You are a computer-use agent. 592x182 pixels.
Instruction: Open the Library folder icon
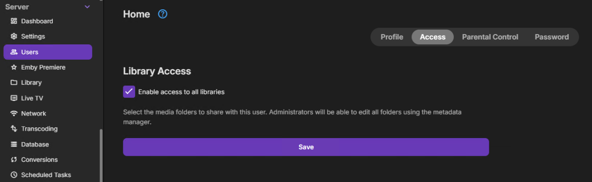pos(14,82)
